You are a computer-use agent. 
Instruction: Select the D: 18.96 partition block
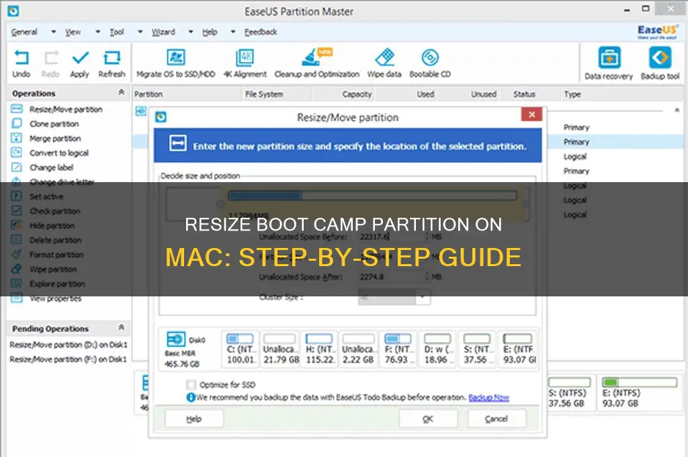(x=437, y=349)
